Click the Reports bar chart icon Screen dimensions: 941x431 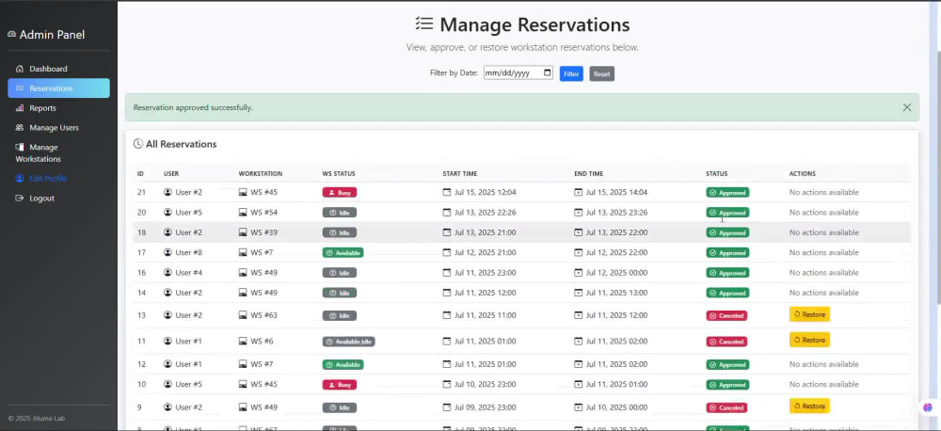20,108
